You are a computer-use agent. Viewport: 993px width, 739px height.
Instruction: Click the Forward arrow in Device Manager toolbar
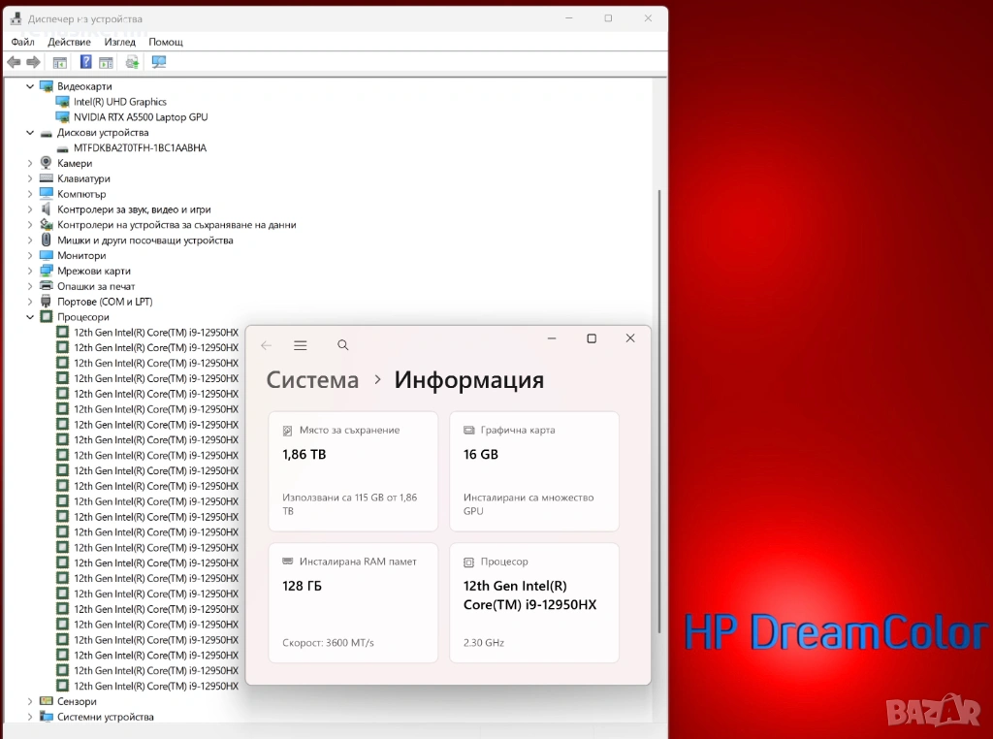pyautogui.click(x=34, y=62)
